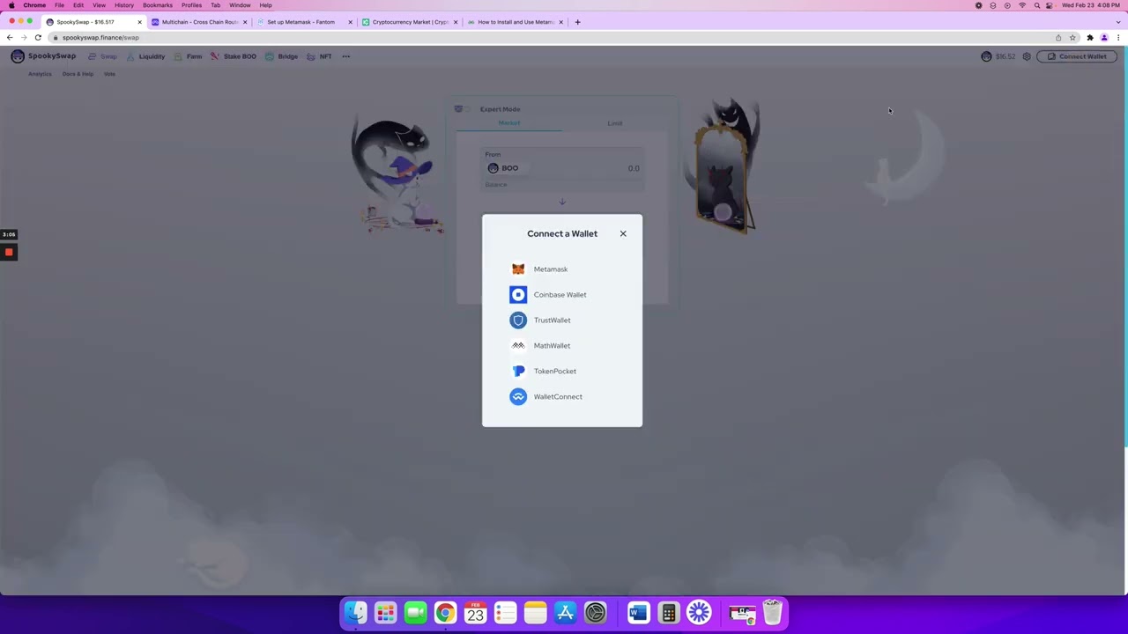The width and height of the screenshot is (1128, 634).
Task: Open the View menu
Action: point(99,5)
